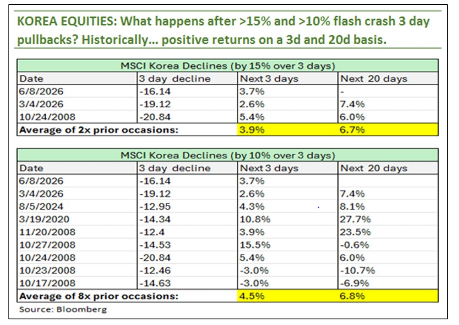Click the yellow 6.7% average cell
Image resolution: width=459 pixels, height=325 pixels.
point(388,130)
